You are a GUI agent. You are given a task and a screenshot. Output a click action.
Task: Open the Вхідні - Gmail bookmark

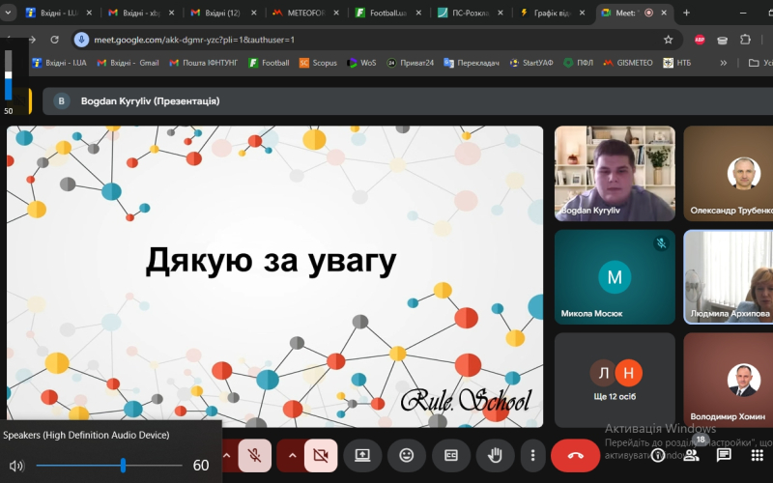tap(129, 63)
